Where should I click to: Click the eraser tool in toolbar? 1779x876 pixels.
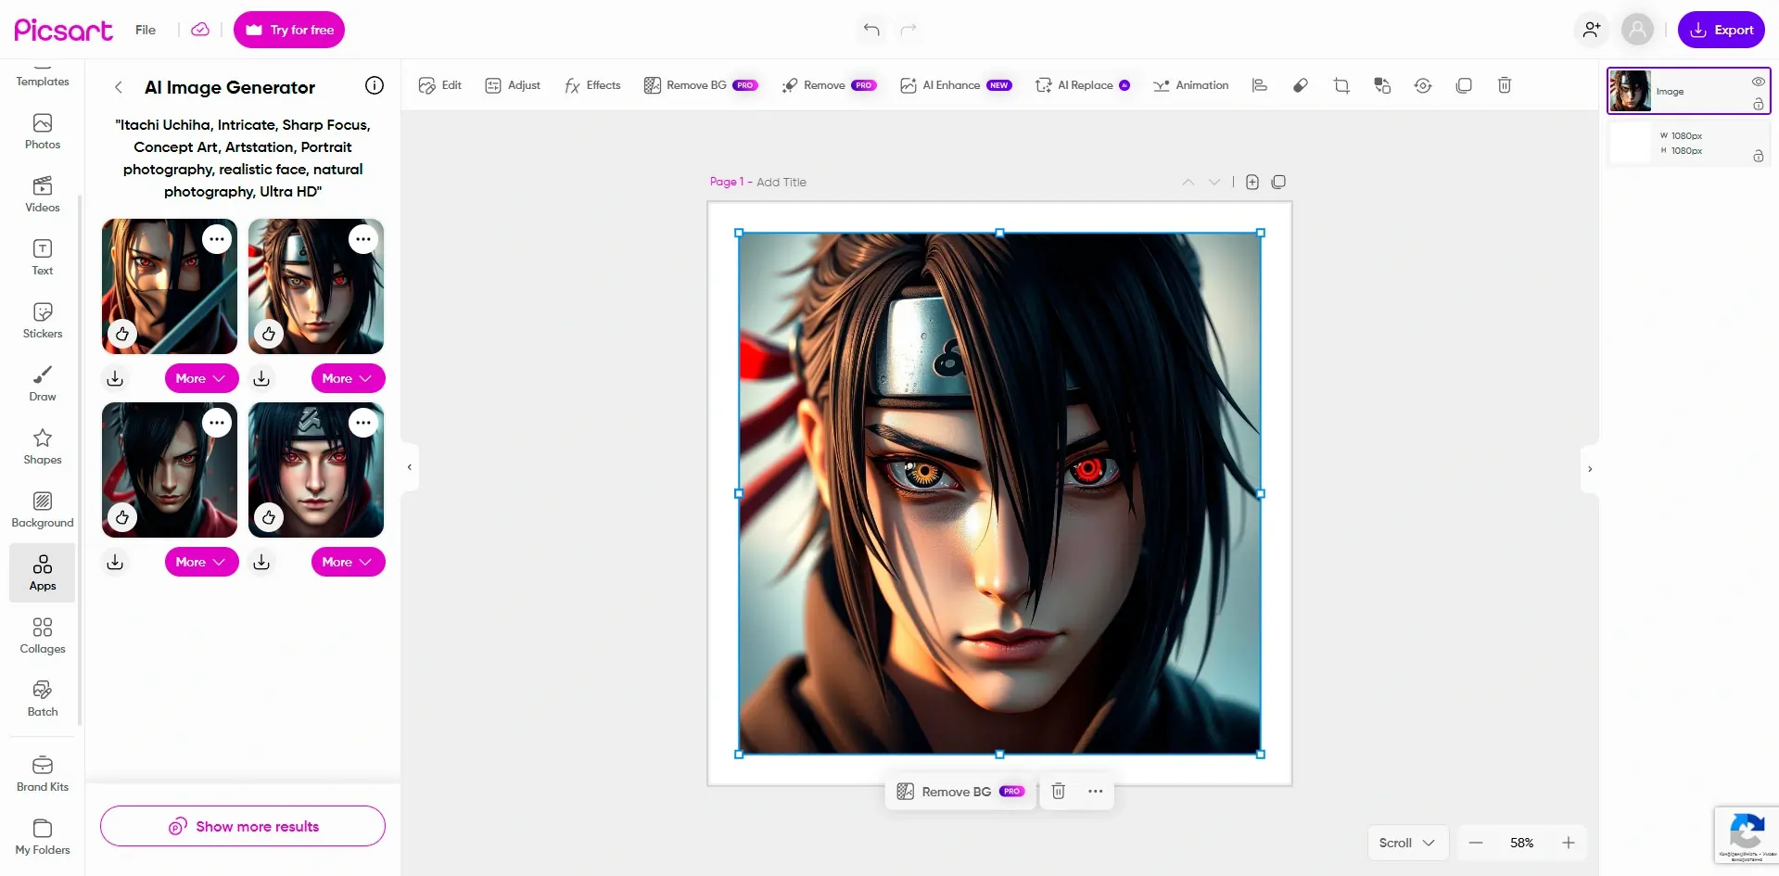(1301, 85)
